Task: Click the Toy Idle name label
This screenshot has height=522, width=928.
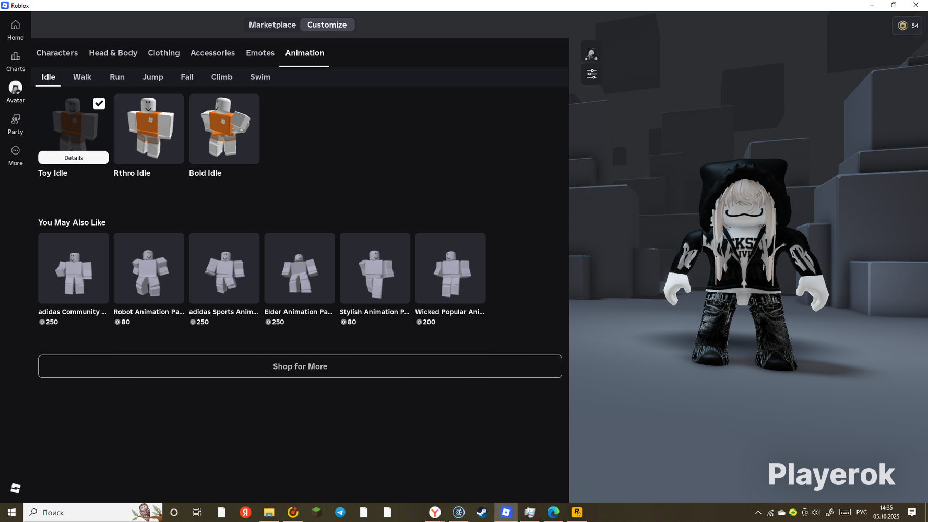Action: coord(53,173)
